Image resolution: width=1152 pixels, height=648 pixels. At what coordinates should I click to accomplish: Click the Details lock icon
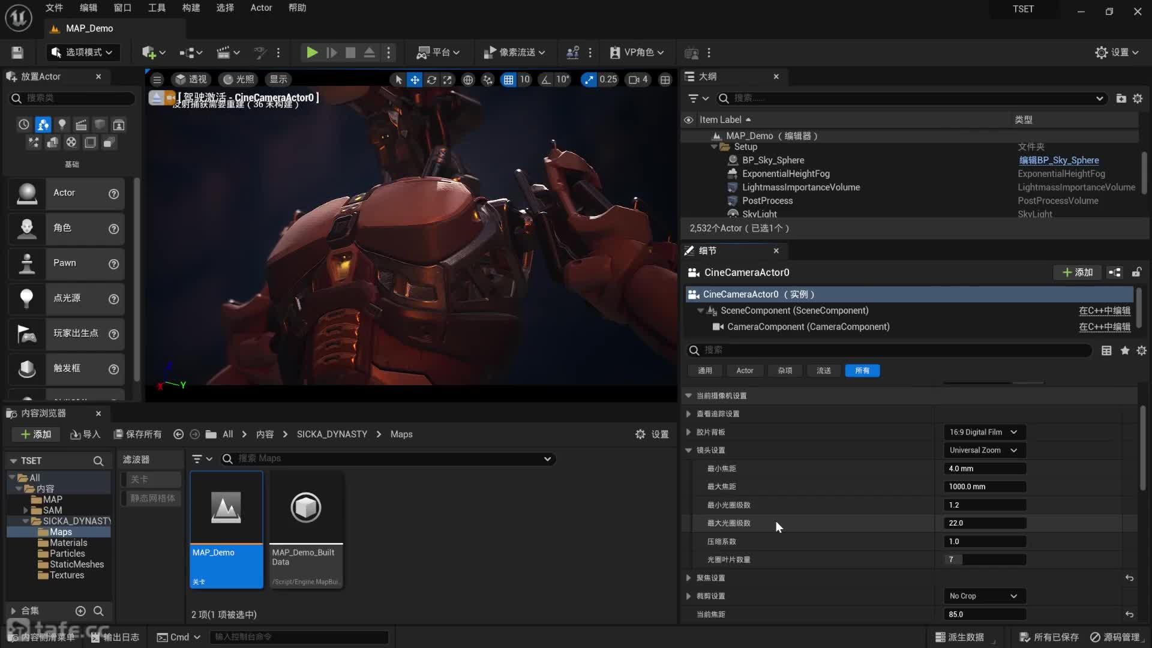point(1136,272)
